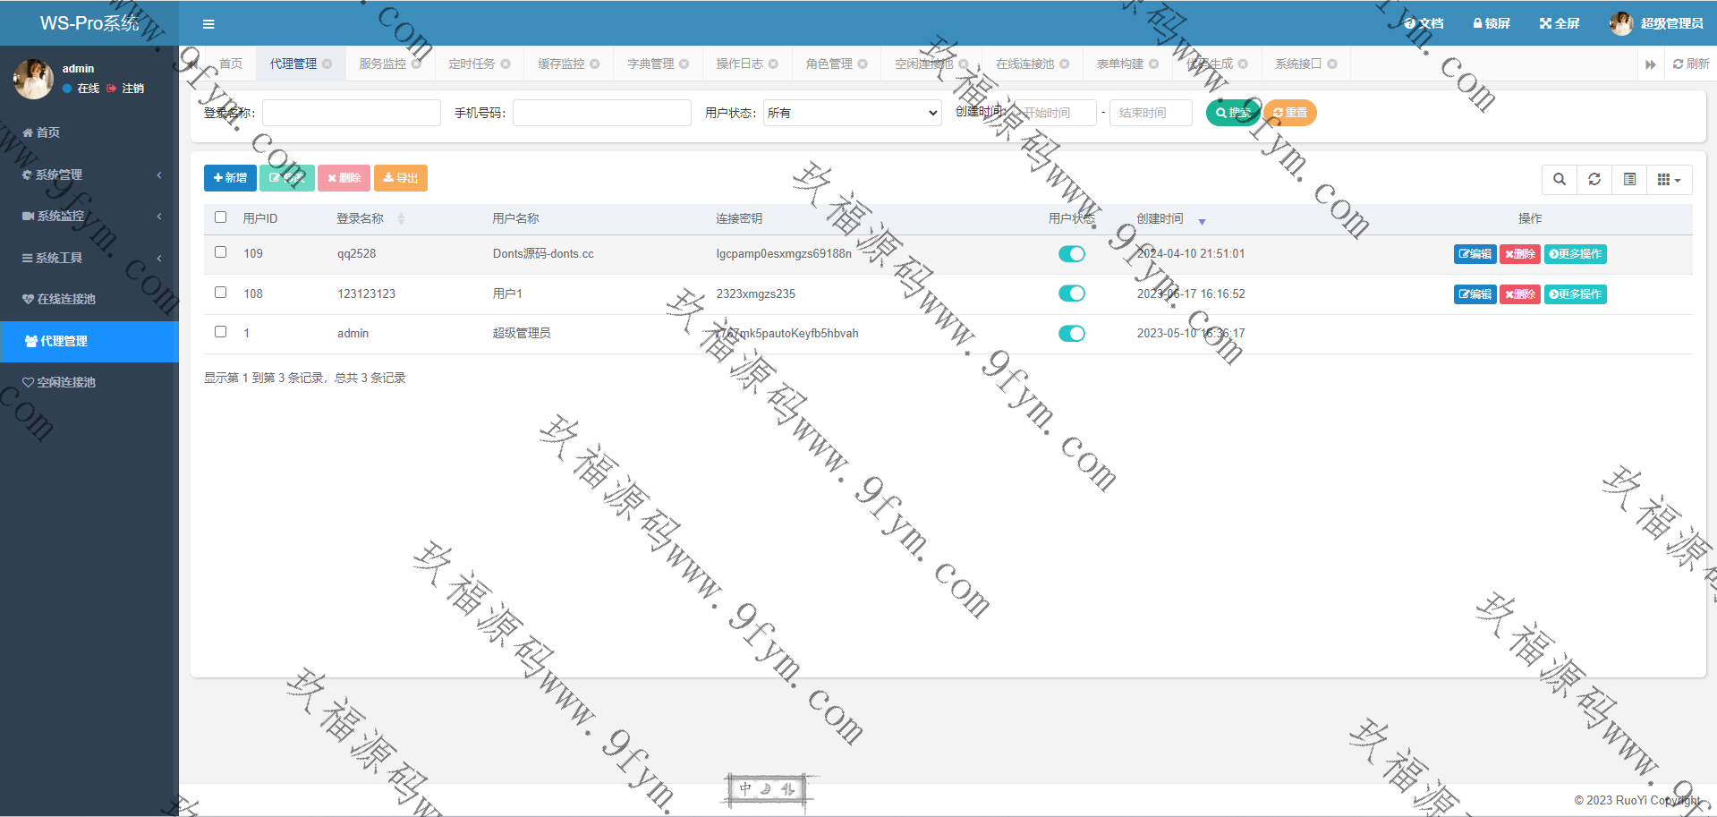Click the 新增 add button
Image resolution: width=1717 pixels, height=817 pixels.
[230, 178]
